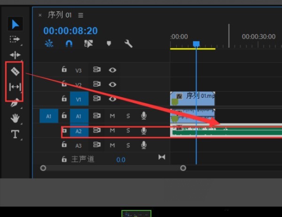Choose the Type text tool
This screenshot has width=282, height=217.
click(x=15, y=134)
